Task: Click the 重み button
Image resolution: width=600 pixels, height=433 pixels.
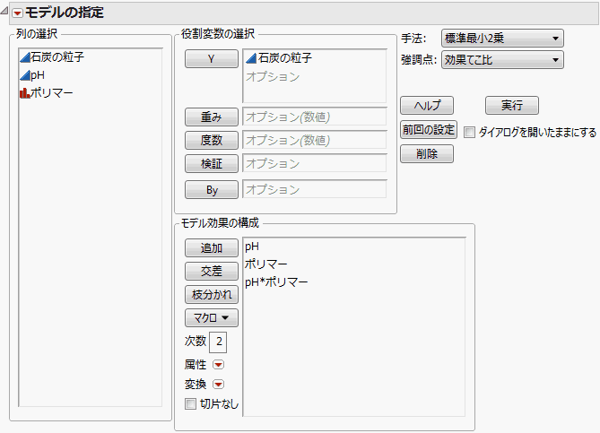Action: tap(212, 117)
